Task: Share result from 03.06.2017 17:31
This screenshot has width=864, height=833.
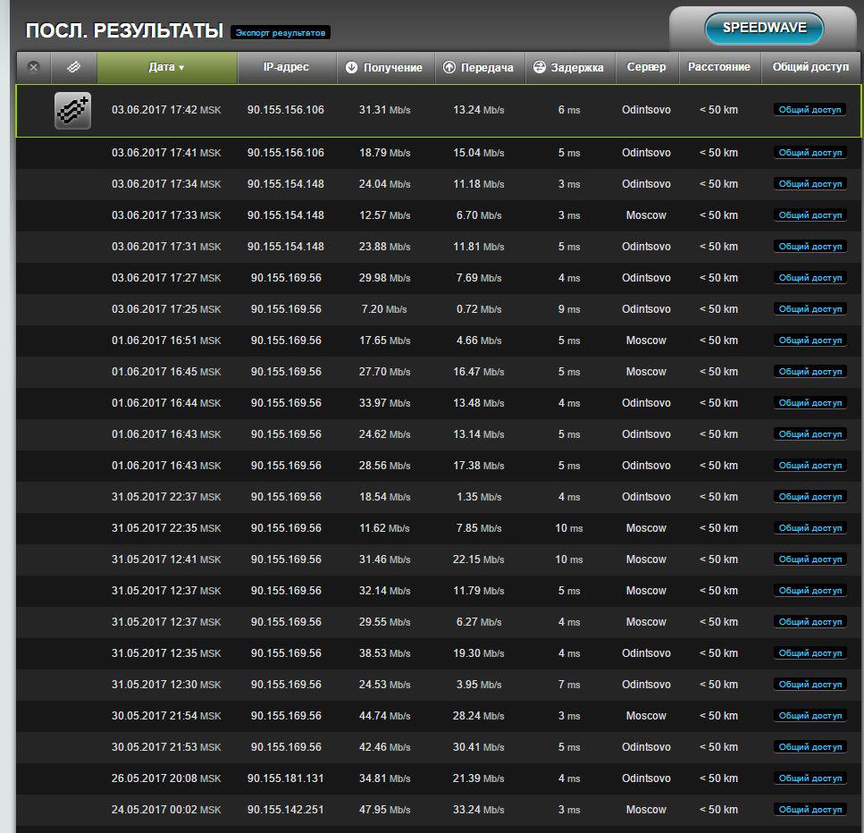Action: [810, 247]
